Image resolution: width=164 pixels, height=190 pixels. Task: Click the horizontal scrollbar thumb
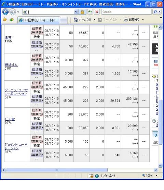[57, 170]
